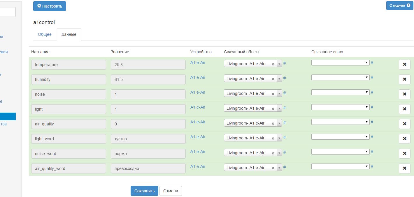Remove the noise row using X button

404,94
